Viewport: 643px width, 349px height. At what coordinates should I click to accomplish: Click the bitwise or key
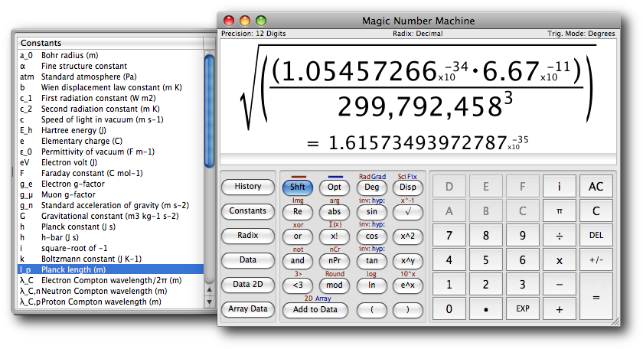coord(298,236)
